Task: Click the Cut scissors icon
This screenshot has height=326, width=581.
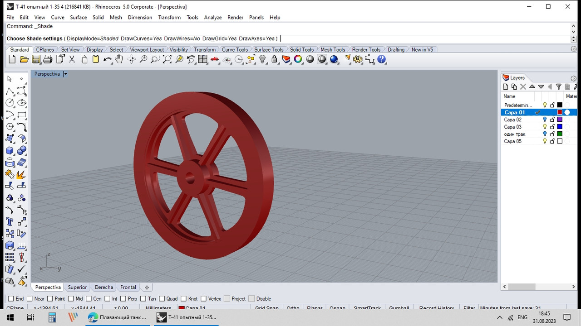Action: click(72, 59)
